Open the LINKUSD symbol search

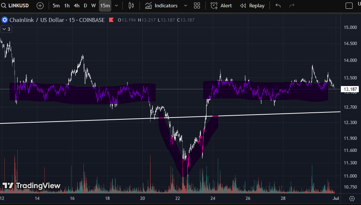(x=15, y=5)
